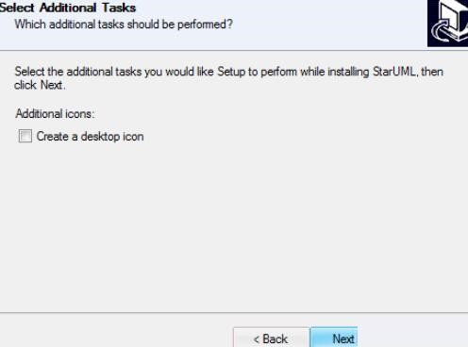Click the setup box icon in header corner
Screen dimensions: 468x347
(x=447, y=24)
